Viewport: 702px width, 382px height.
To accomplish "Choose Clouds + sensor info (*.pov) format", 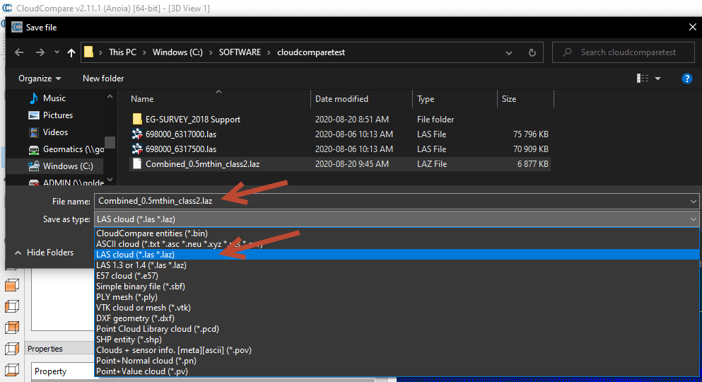I will 397,350.
